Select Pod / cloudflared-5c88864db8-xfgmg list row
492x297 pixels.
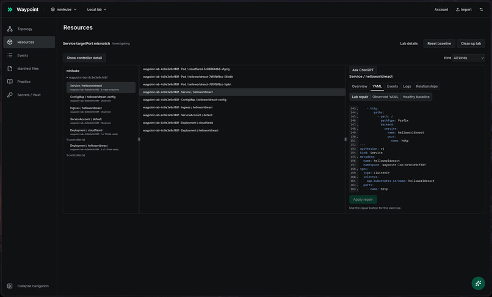click(242, 69)
